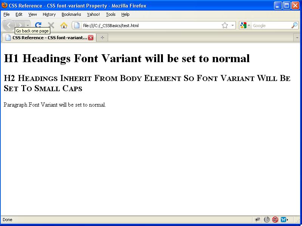The height and width of the screenshot is (226, 302).
Task: Open the Bookmarks menu
Action: (71, 14)
